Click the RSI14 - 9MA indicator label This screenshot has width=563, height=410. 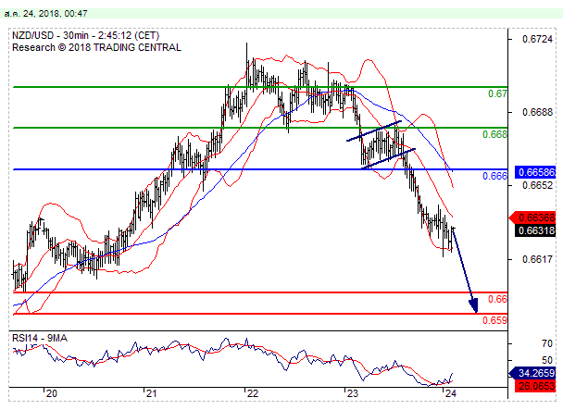[x=40, y=338]
